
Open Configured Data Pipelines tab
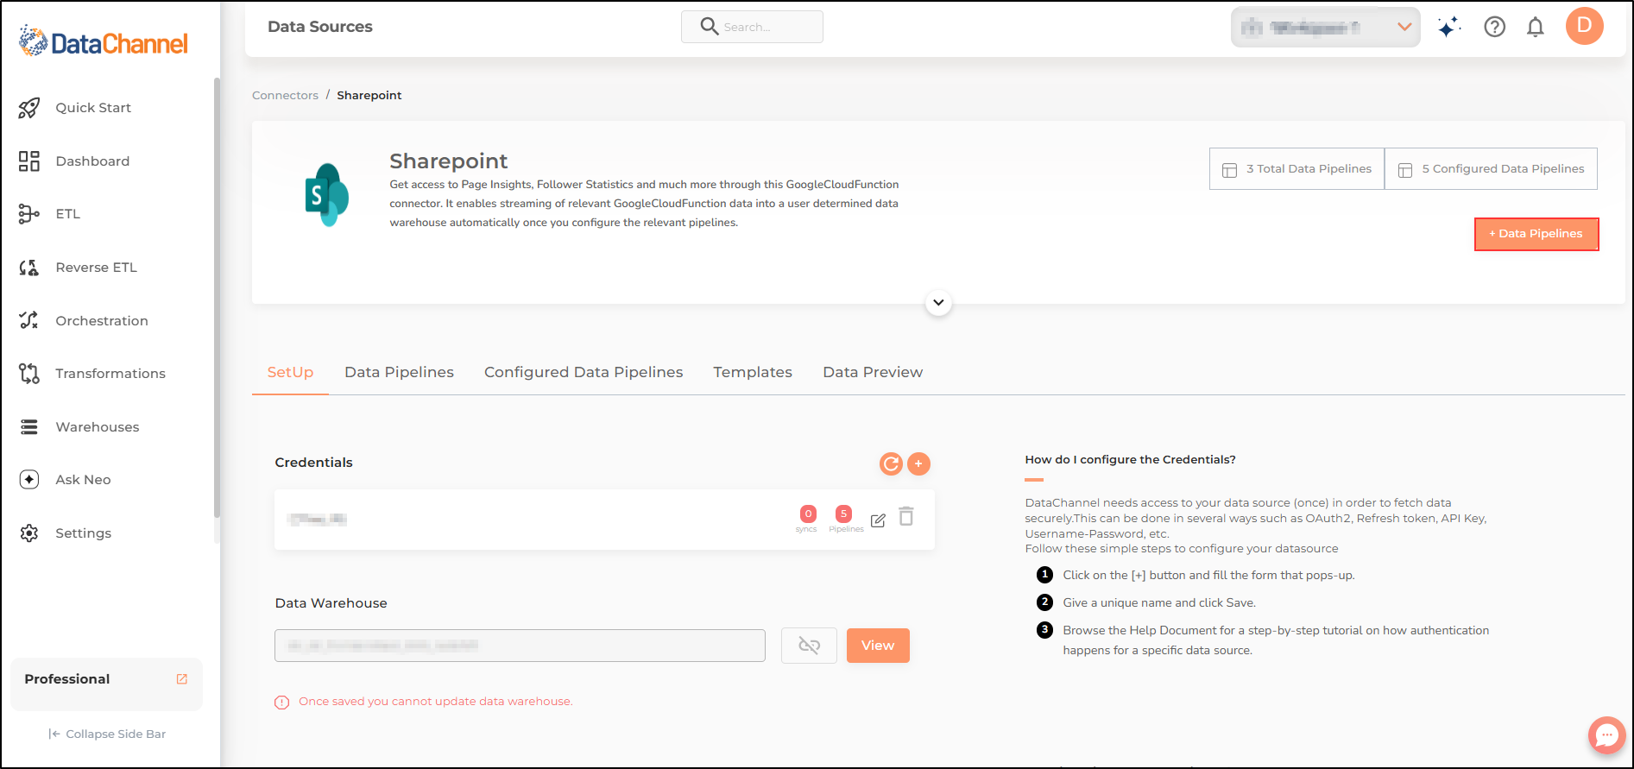point(584,373)
